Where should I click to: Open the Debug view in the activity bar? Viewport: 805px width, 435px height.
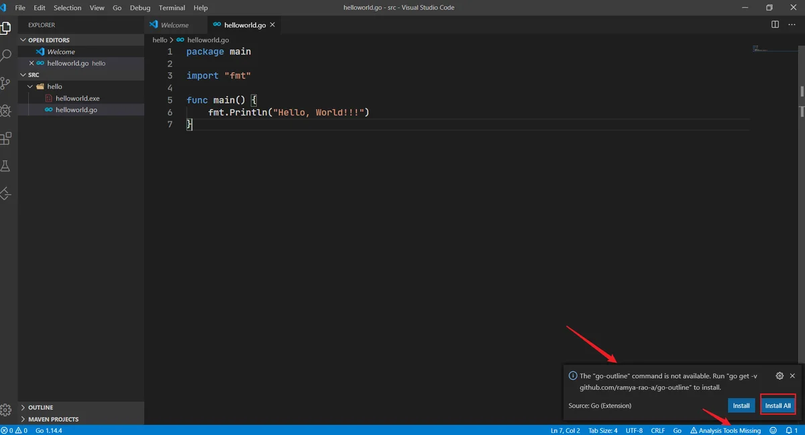click(x=6, y=111)
